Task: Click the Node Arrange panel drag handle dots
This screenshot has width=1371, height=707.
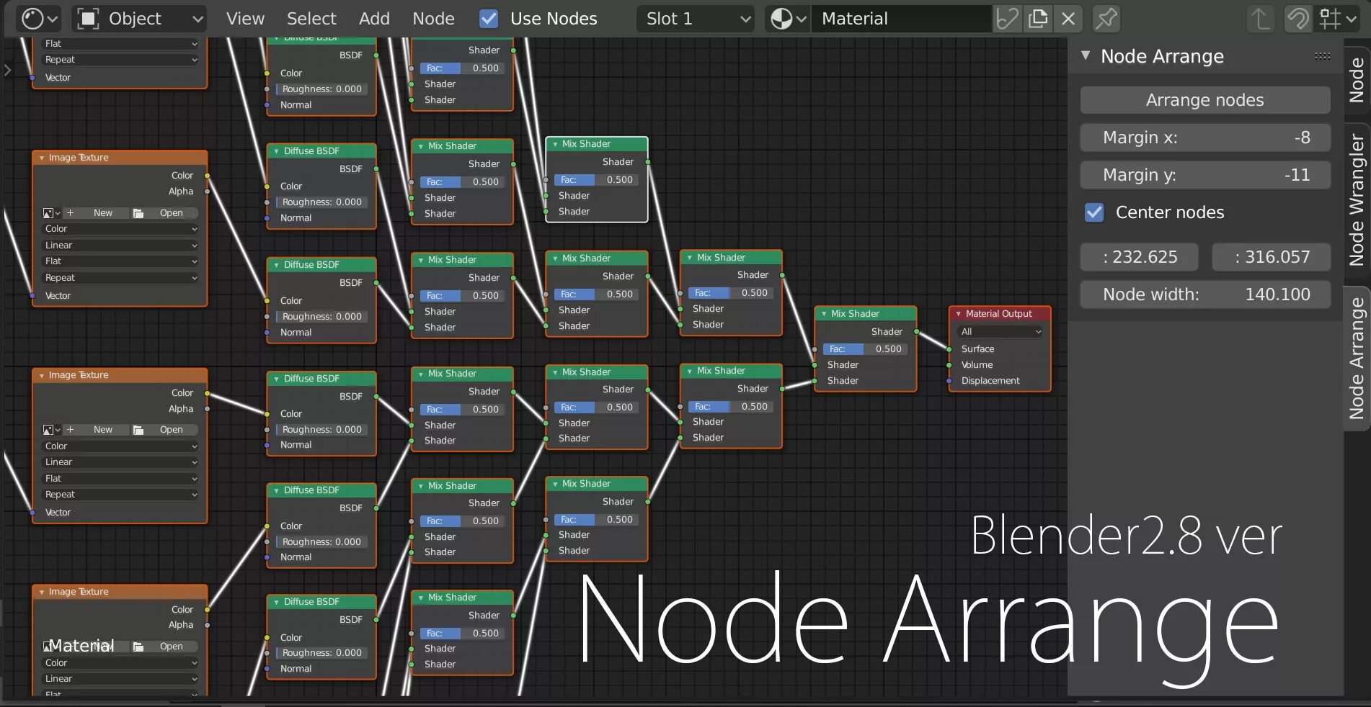Action: tap(1322, 56)
